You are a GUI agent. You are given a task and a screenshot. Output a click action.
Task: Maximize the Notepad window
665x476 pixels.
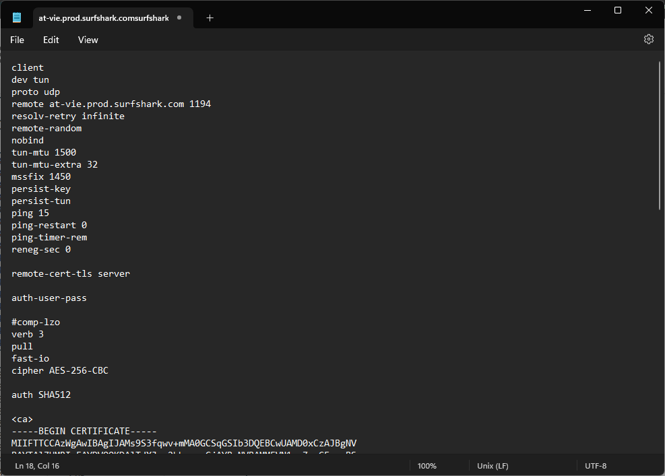point(617,10)
